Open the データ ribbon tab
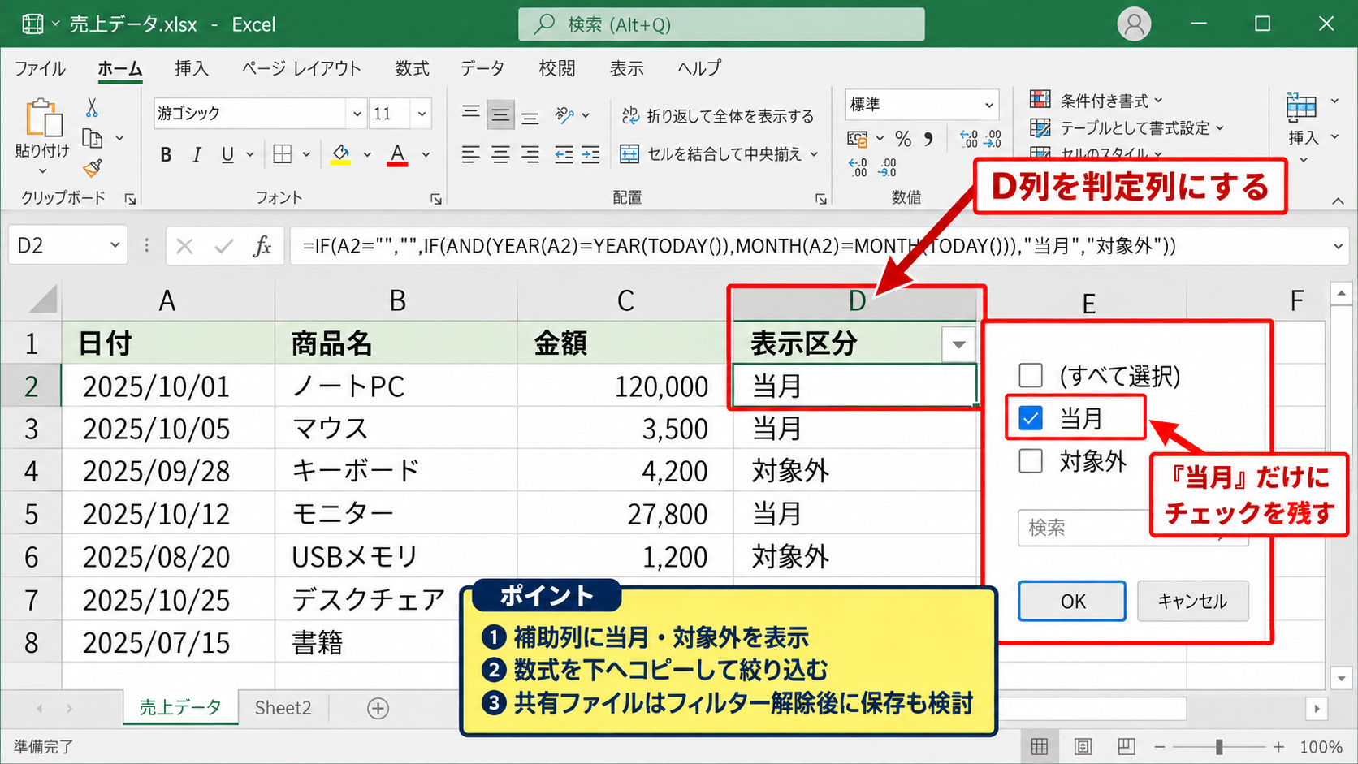Viewport: 1358px width, 764px height. [x=482, y=68]
